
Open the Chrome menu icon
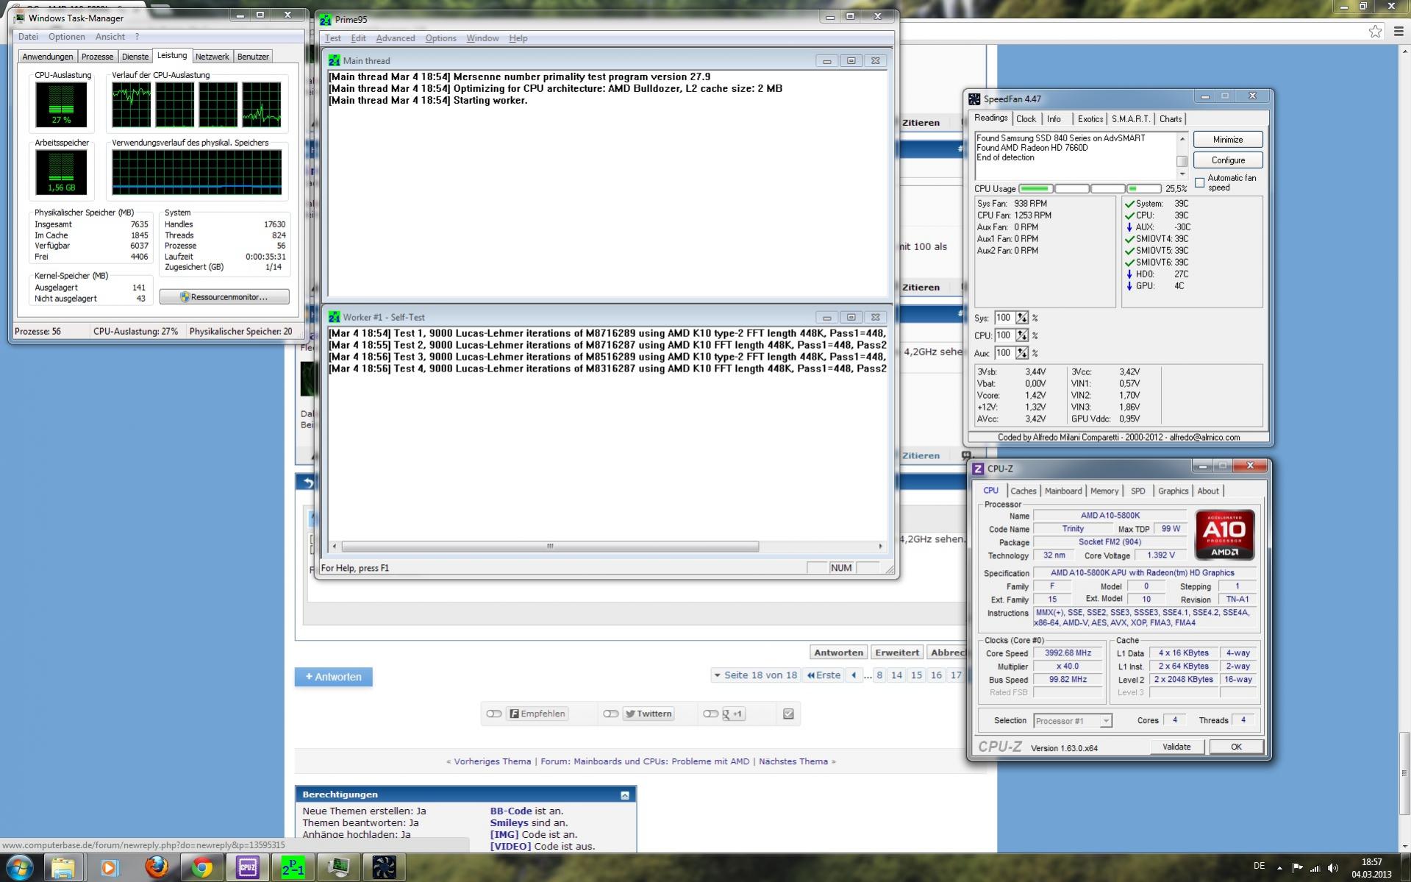[1397, 31]
